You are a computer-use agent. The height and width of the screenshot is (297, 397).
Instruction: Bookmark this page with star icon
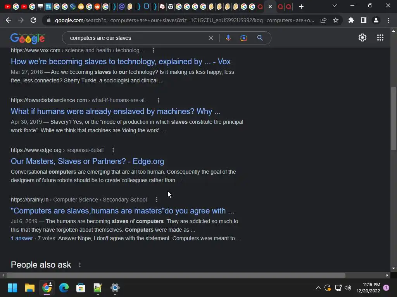tap(336, 20)
